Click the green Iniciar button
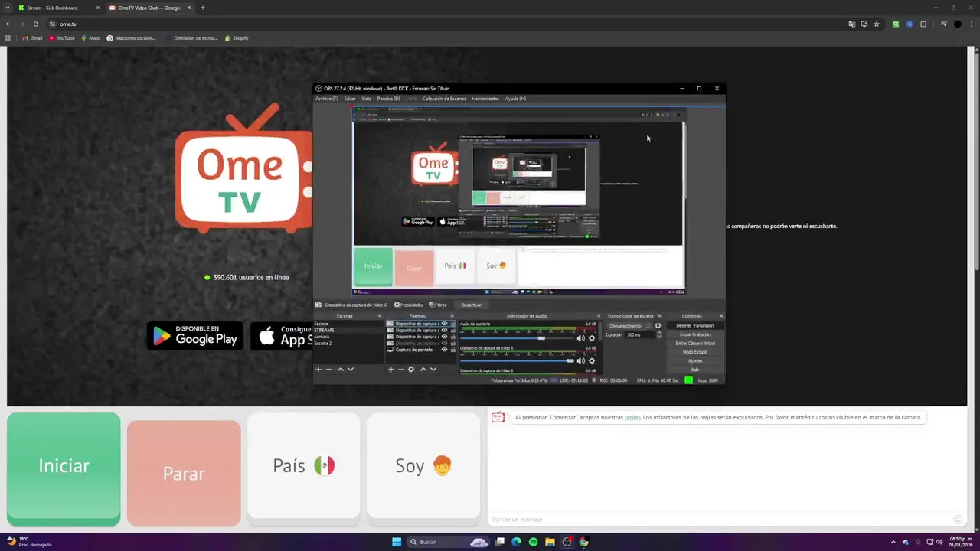 point(64,468)
